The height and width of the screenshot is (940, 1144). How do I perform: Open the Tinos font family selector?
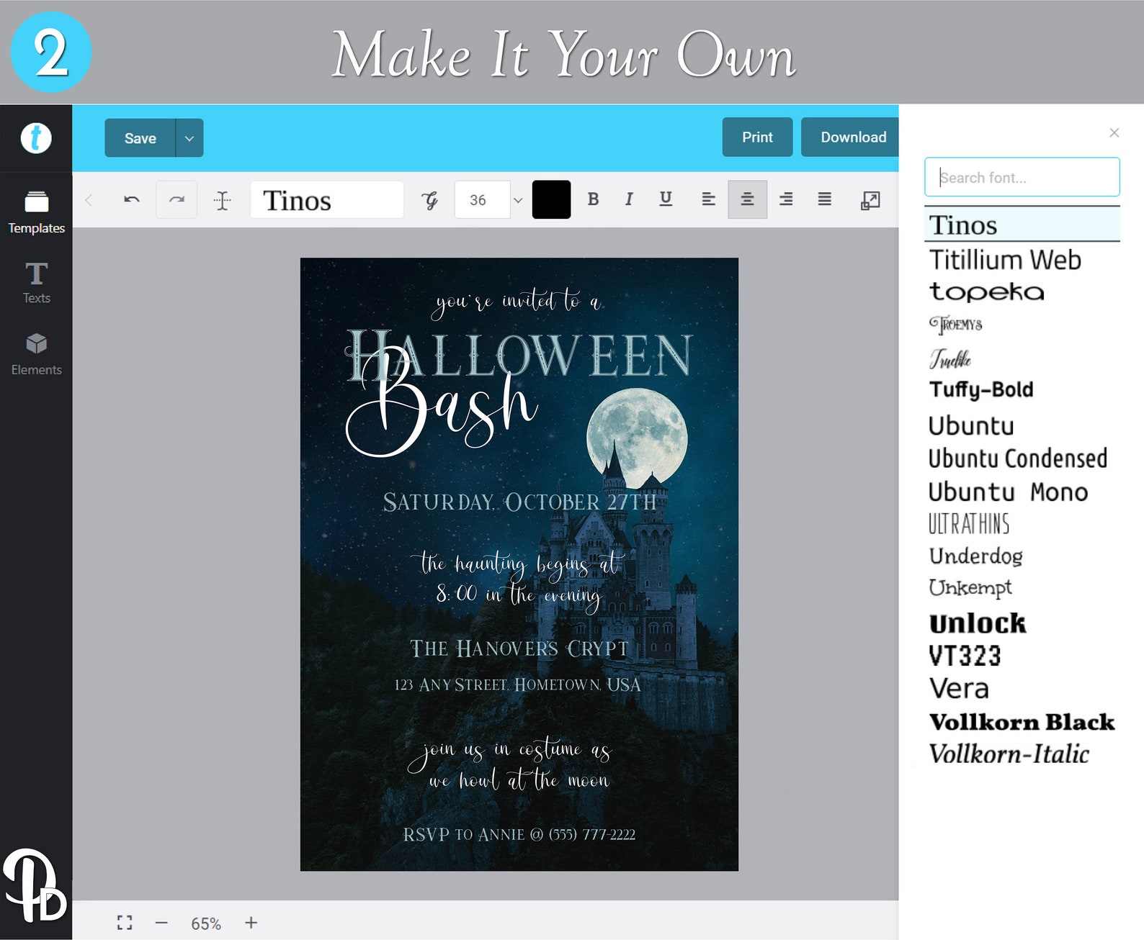(326, 200)
